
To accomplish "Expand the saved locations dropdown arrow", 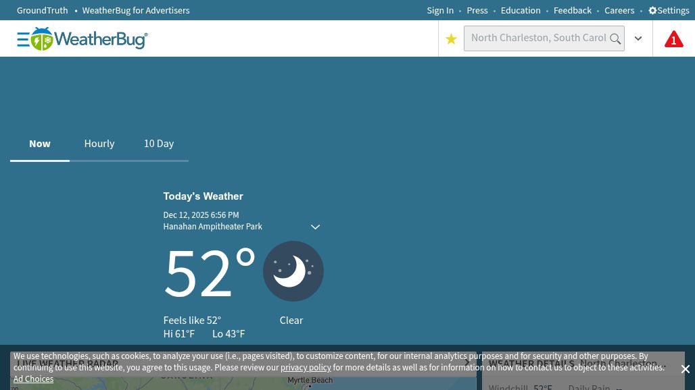I will click(x=638, y=39).
